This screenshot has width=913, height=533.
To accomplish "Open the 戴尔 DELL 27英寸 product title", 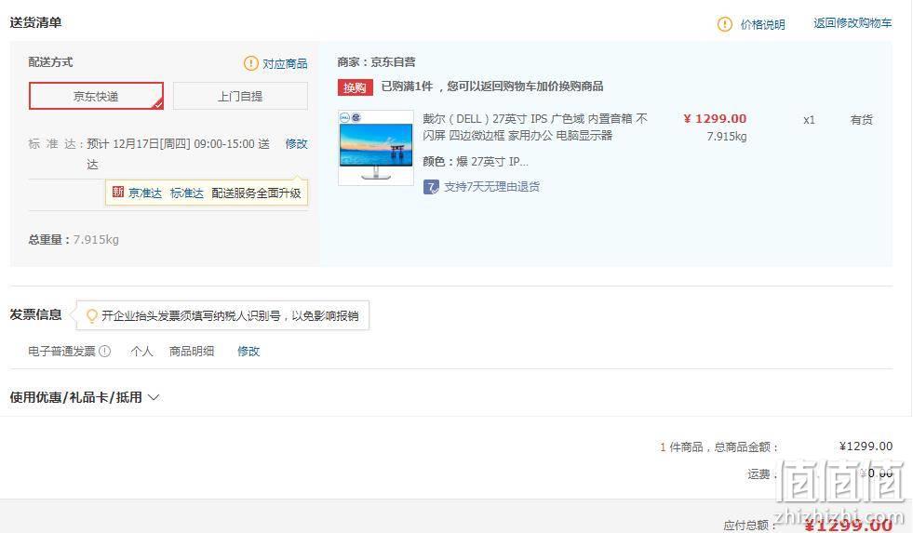I will tap(535, 127).
